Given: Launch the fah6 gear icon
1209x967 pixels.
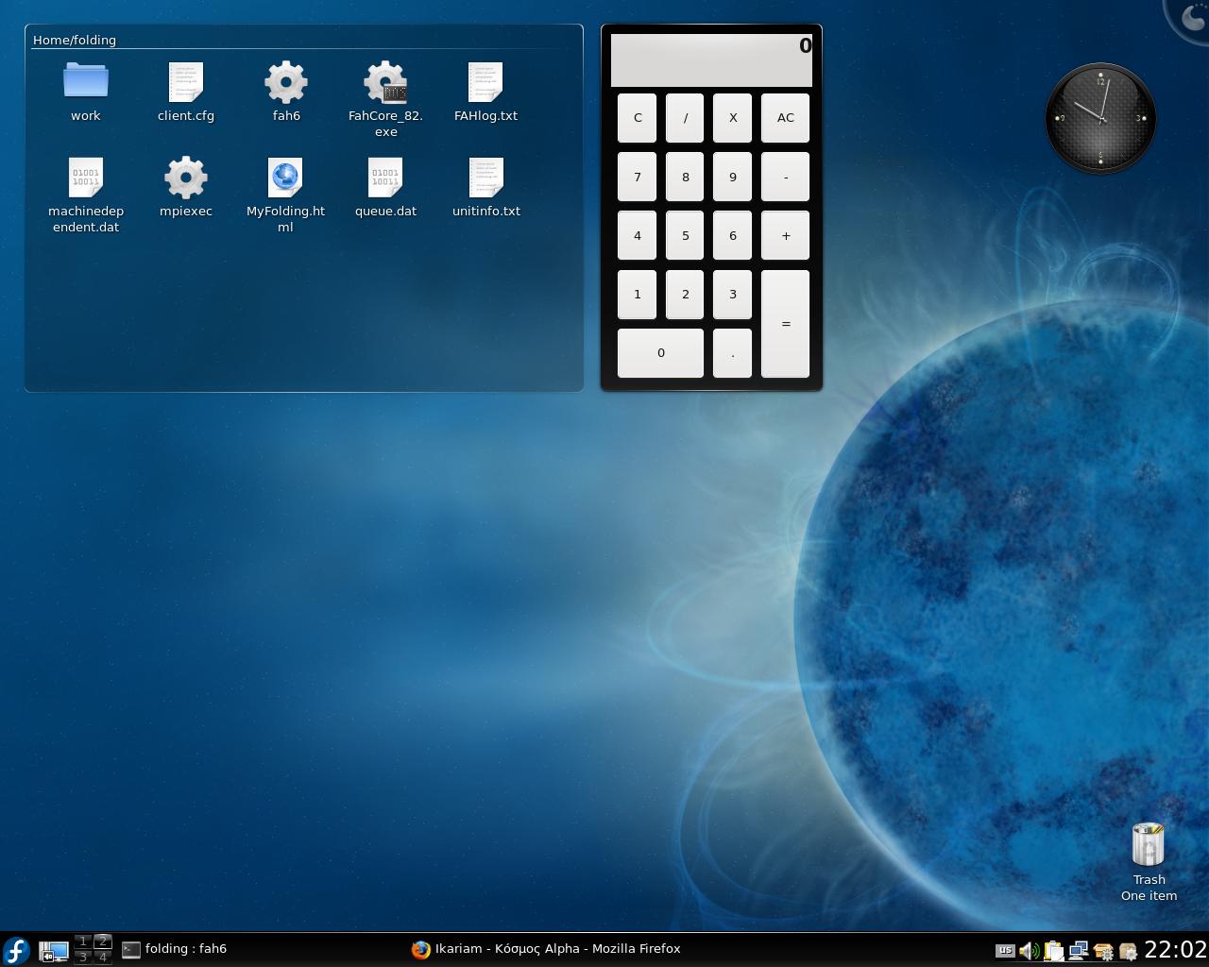Looking at the screenshot, I should 285,83.
